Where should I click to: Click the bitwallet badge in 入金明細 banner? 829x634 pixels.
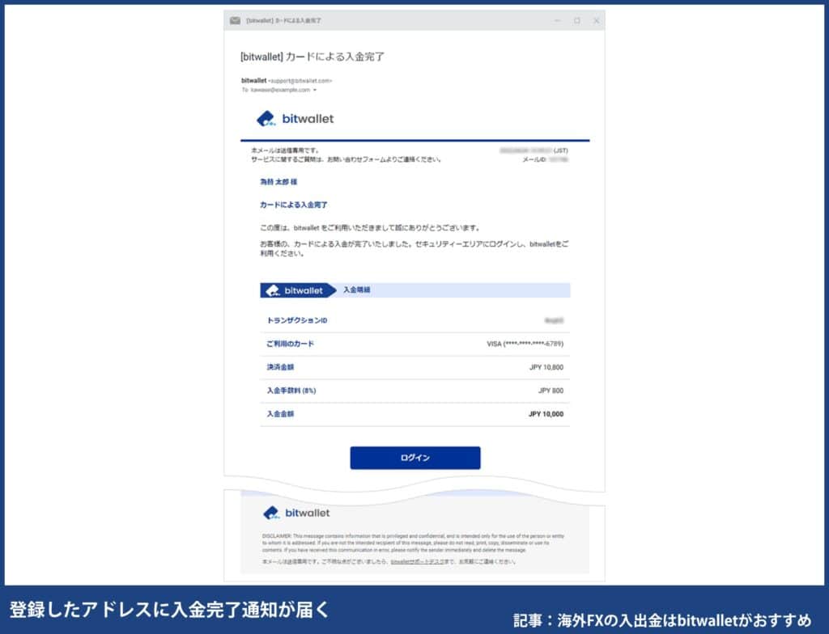coord(297,290)
